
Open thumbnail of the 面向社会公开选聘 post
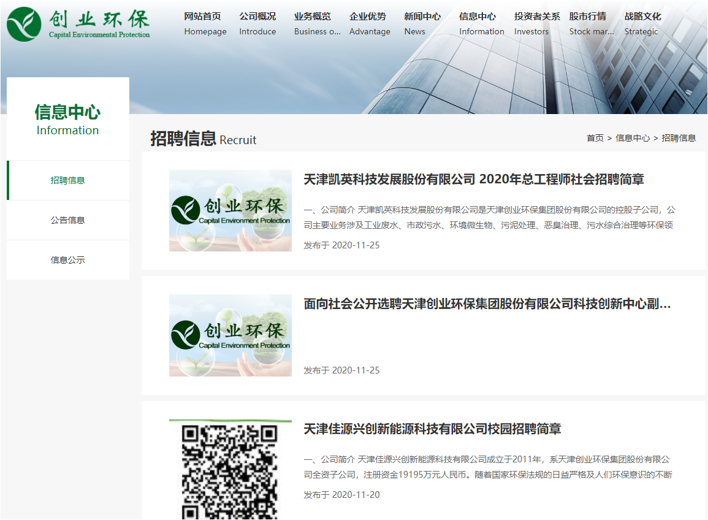tap(230, 335)
